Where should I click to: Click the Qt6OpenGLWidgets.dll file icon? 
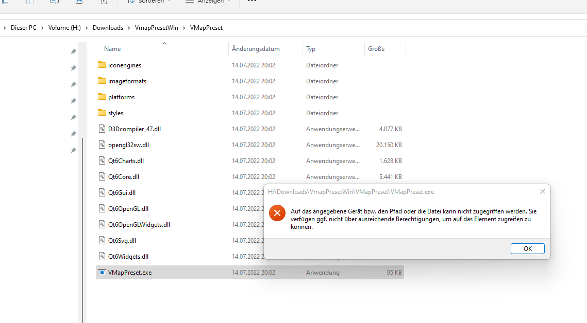tap(102, 224)
